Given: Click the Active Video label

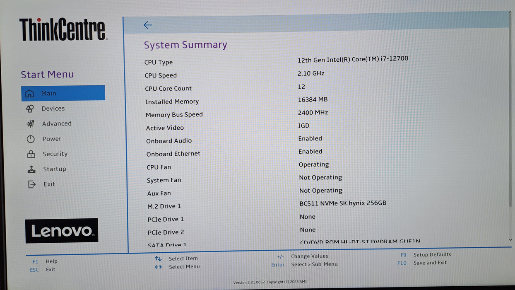Looking at the screenshot, I should (165, 128).
